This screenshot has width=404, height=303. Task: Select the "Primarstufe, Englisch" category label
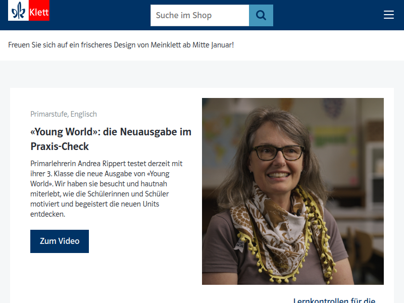[64, 114]
